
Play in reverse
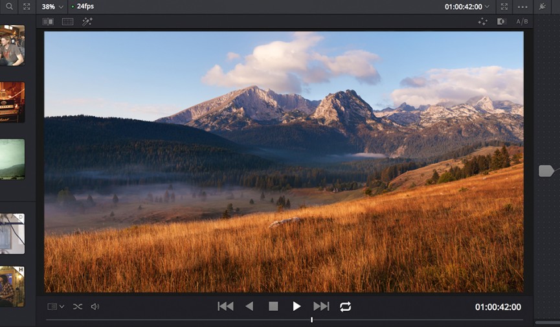(249, 306)
